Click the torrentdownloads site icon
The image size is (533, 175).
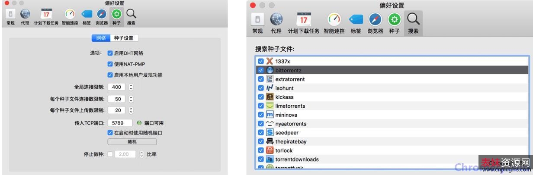coord(270,159)
